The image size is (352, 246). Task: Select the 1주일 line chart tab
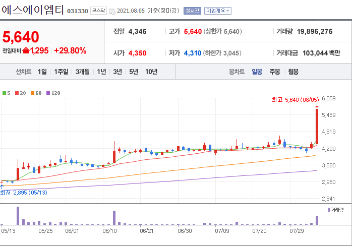(61, 72)
